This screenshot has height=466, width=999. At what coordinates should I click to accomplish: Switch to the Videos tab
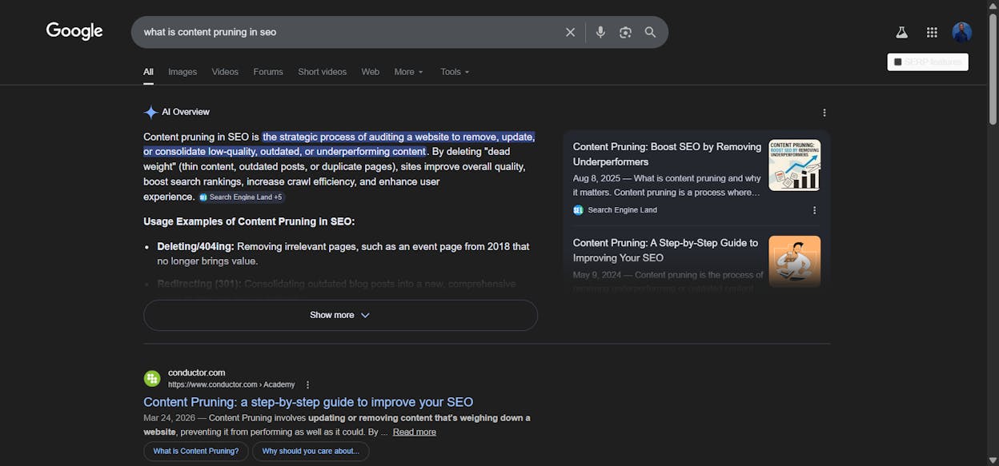pos(225,72)
